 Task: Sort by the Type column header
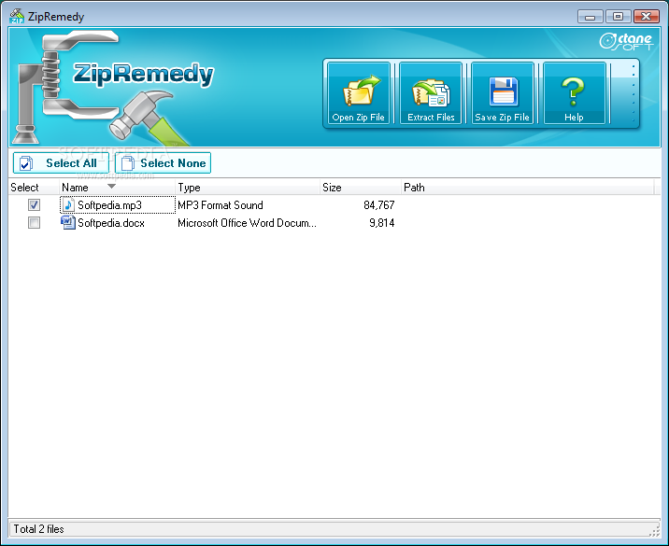[x=248, y=187]
